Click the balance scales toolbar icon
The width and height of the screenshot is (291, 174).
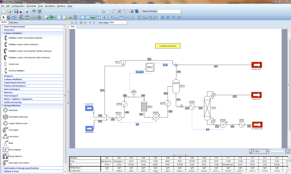pos(39,18)
